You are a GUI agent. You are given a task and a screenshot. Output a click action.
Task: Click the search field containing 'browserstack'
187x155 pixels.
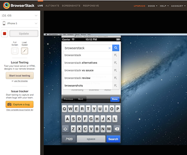pyautogui.click(x=86, y=48)
